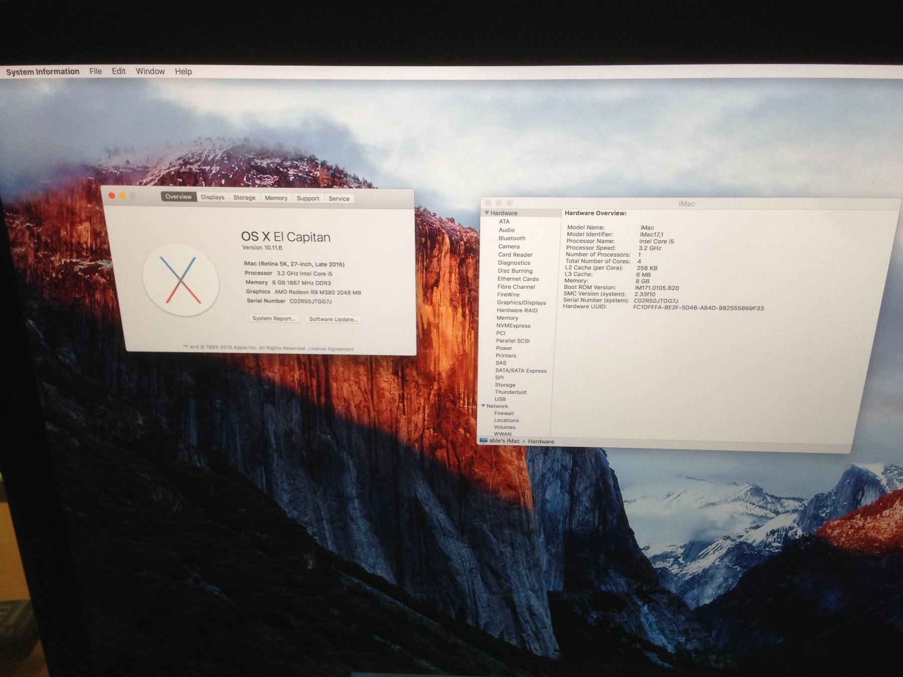This screenshot has width=903, height=677.
Task: Open the Window menu
Action: coord(150,71)
